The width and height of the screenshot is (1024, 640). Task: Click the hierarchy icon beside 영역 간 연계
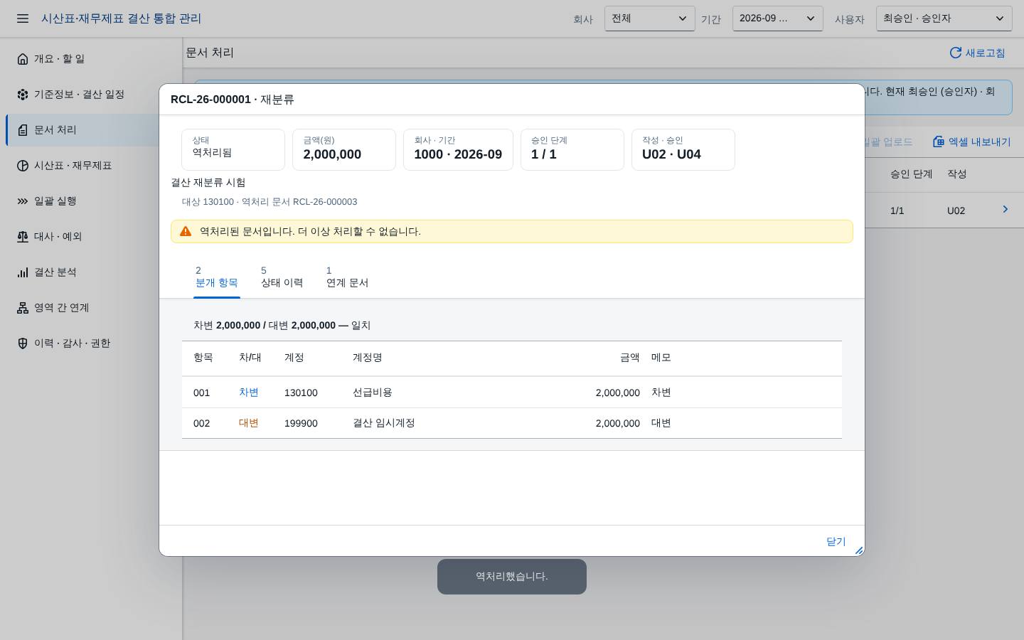pos(23,308)
